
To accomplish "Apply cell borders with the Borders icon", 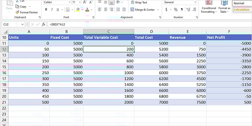I will (68, 9).
